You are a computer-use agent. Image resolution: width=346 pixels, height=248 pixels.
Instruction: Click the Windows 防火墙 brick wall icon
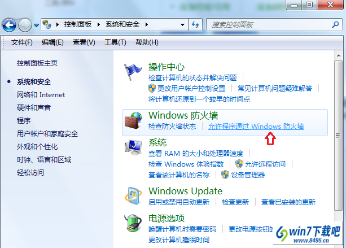coord(133,120)
